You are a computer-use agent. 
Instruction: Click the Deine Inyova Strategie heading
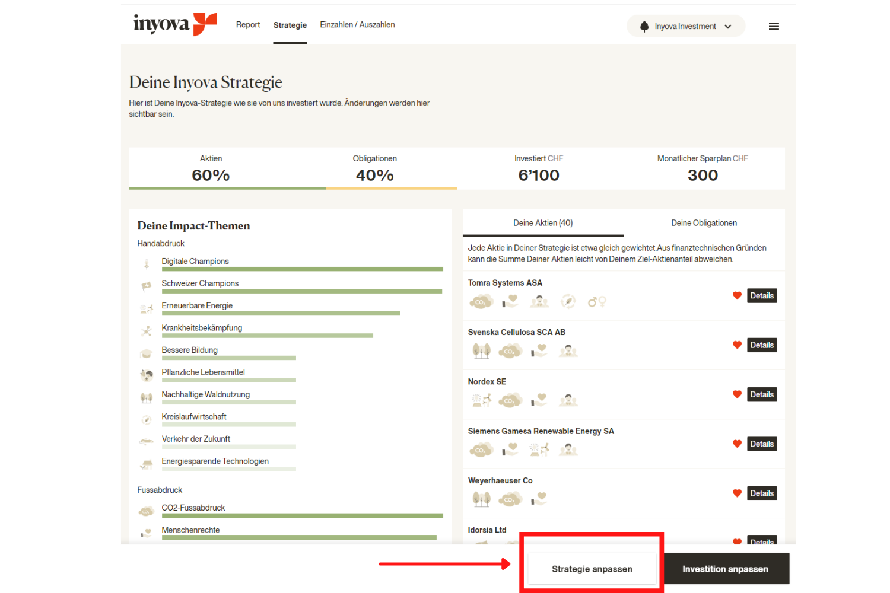coord(206,82)
